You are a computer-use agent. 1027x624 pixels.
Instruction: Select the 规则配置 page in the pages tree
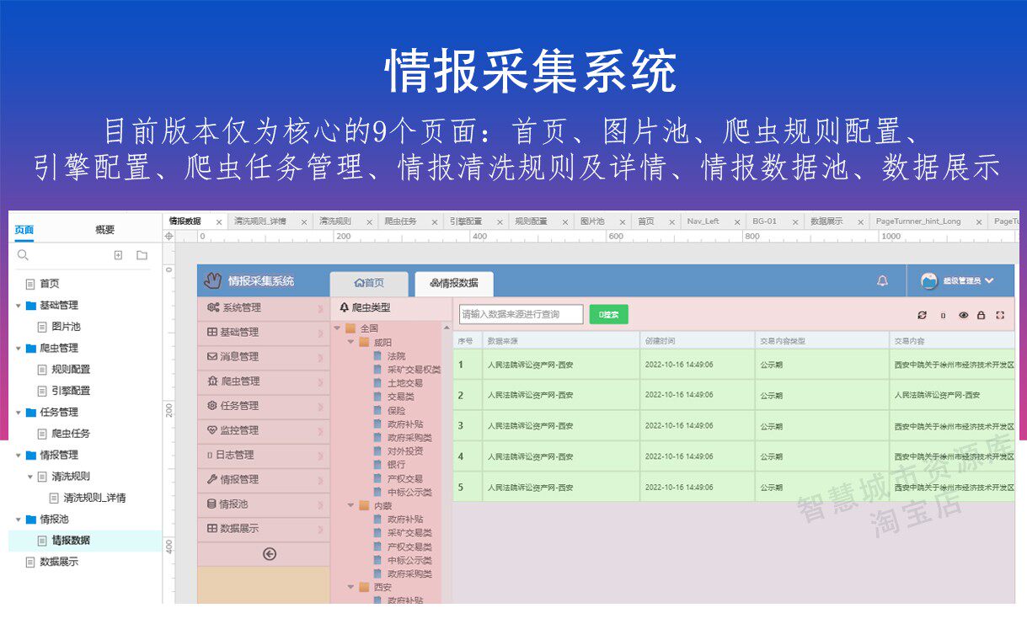pyautogui.click(x=70, y=370)
